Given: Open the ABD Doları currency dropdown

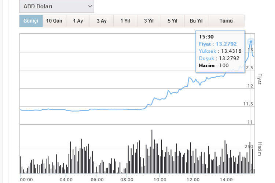Looking at the screenshot, I should pyautogui.click(x=56, y=6).
